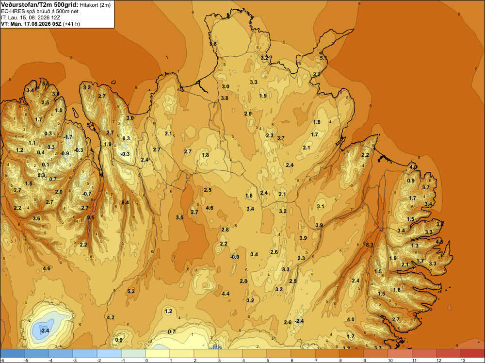The image size is (485, 363).
Task: Click the '4.5' temperature value
Action: pos(439,242)
